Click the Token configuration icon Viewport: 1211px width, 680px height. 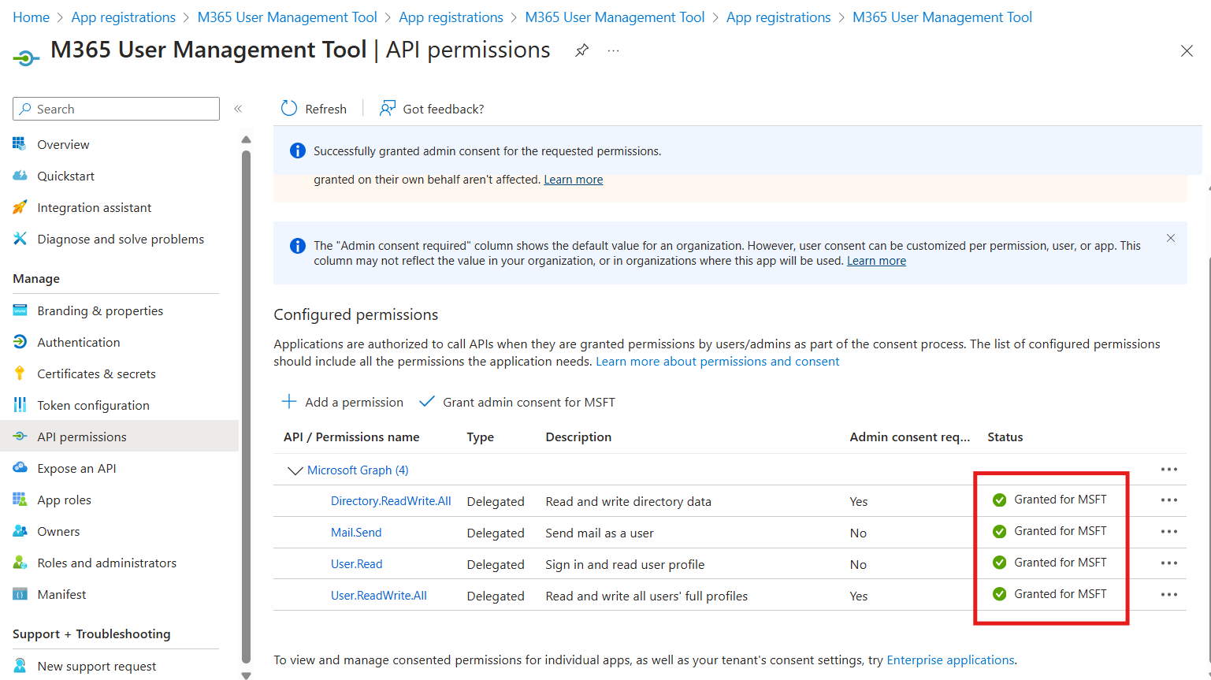(20, 405)
